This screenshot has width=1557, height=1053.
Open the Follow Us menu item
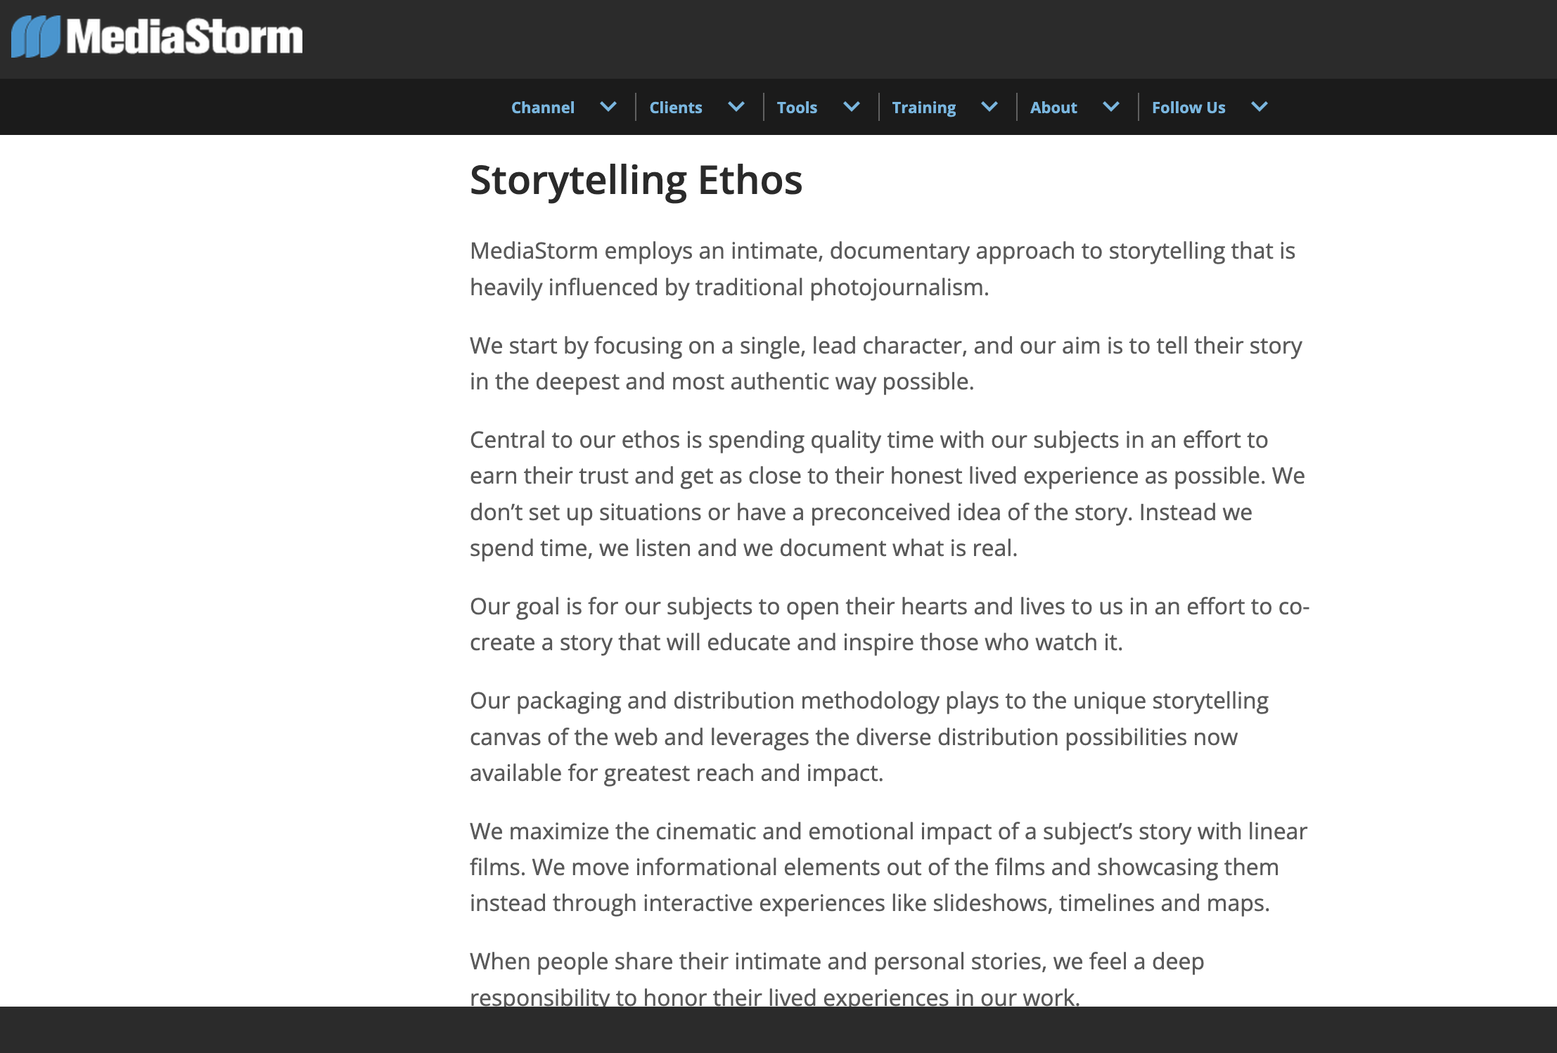[1188, 108]
